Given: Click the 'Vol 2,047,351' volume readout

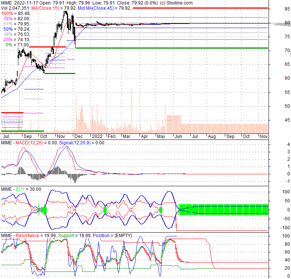Looking at the screenshot, I should click(x=15, y=8).
